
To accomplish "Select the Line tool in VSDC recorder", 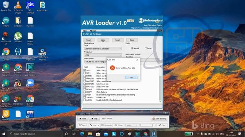I will tap(93, 125).
